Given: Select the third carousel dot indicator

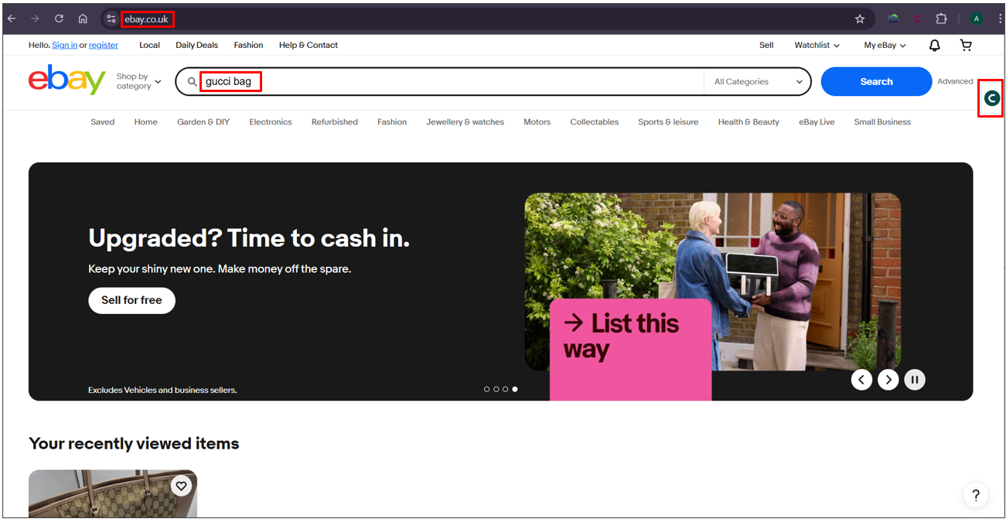Looking at the screenshot, I should 505,389.
